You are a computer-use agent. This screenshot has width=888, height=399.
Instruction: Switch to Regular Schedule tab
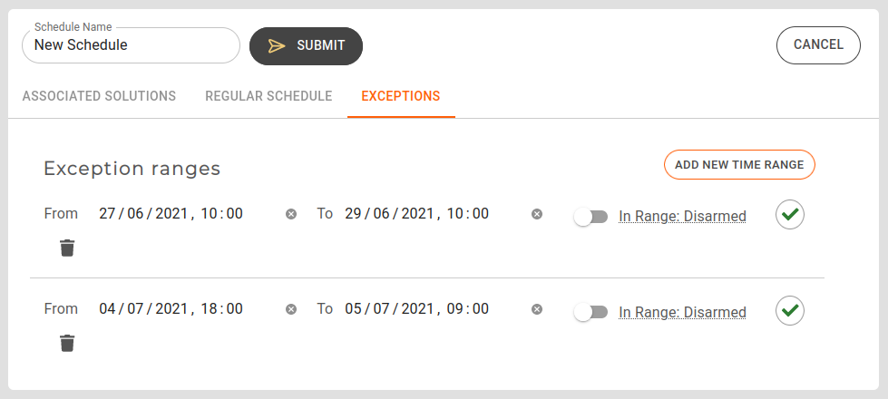point(268,96)
